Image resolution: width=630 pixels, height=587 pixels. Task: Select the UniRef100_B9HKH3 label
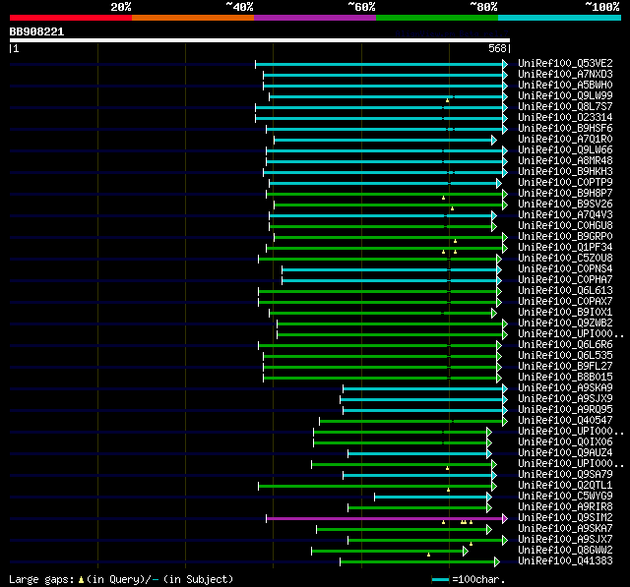click(x=565, y=172)
